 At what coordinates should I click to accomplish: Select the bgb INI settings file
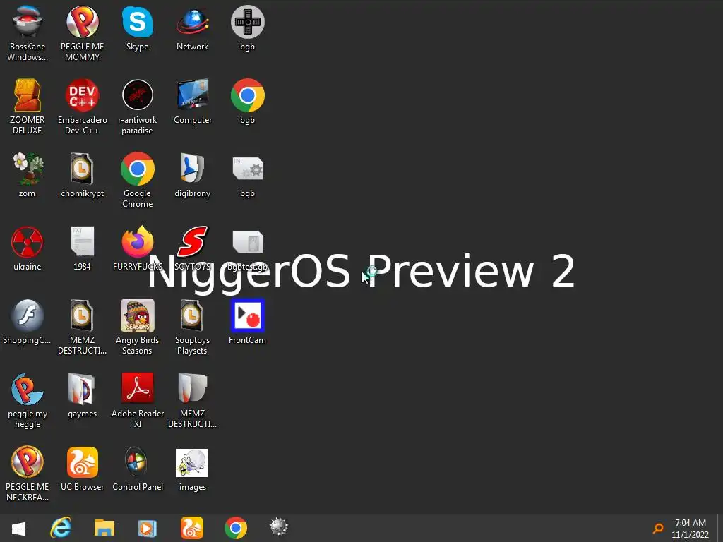(248, 175)
